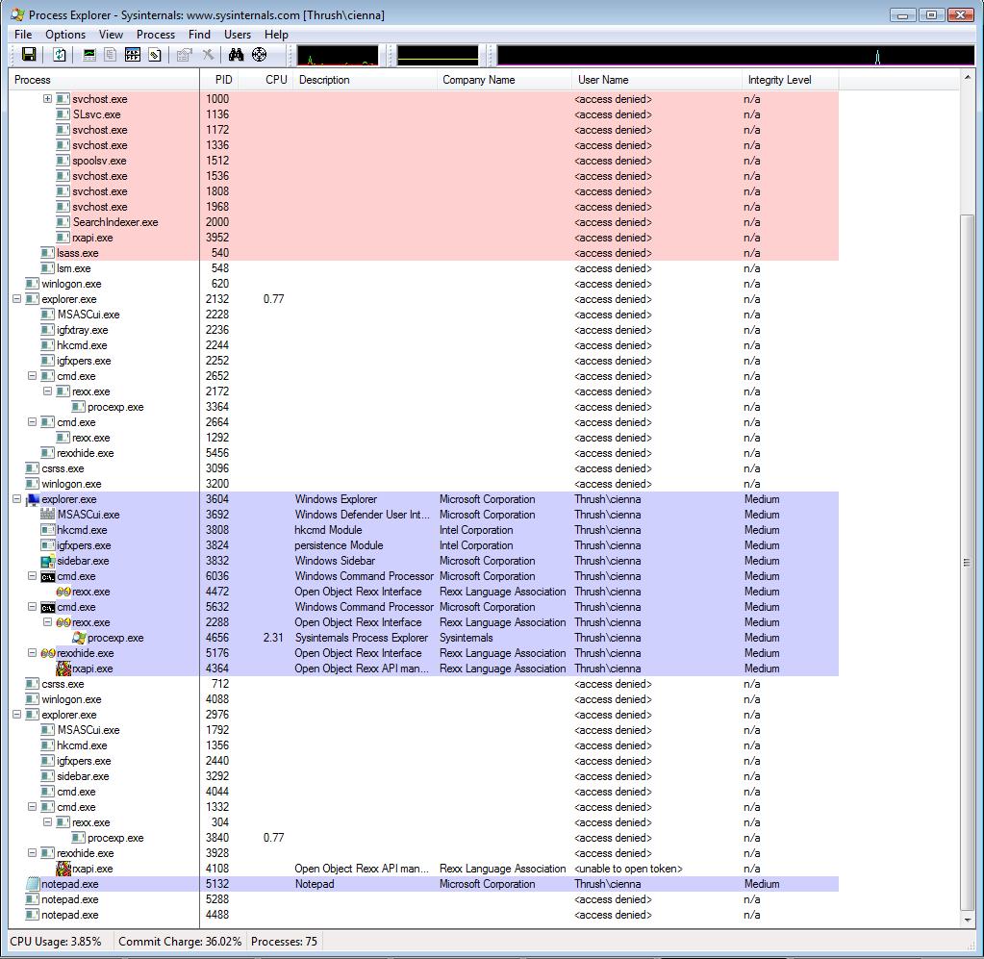Viewport: 984px width, 959px height.
Task: Click the vertical scrollbar thumb
Action: (x=967, y=563)
